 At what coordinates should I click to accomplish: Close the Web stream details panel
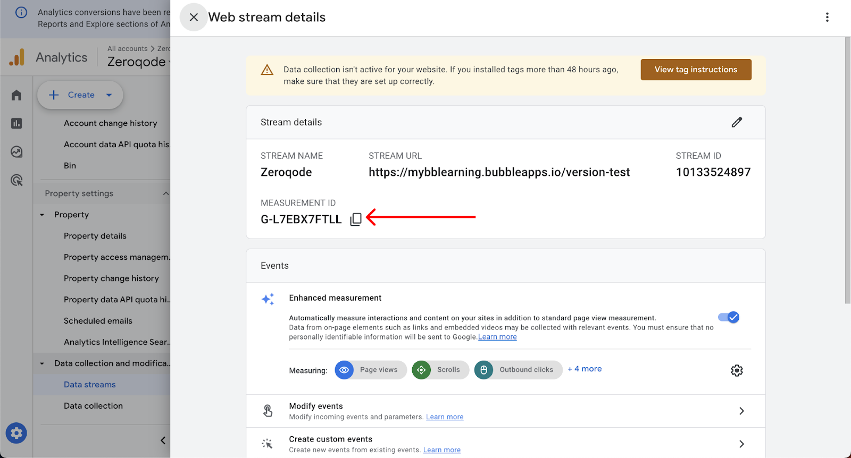point(194,18)
